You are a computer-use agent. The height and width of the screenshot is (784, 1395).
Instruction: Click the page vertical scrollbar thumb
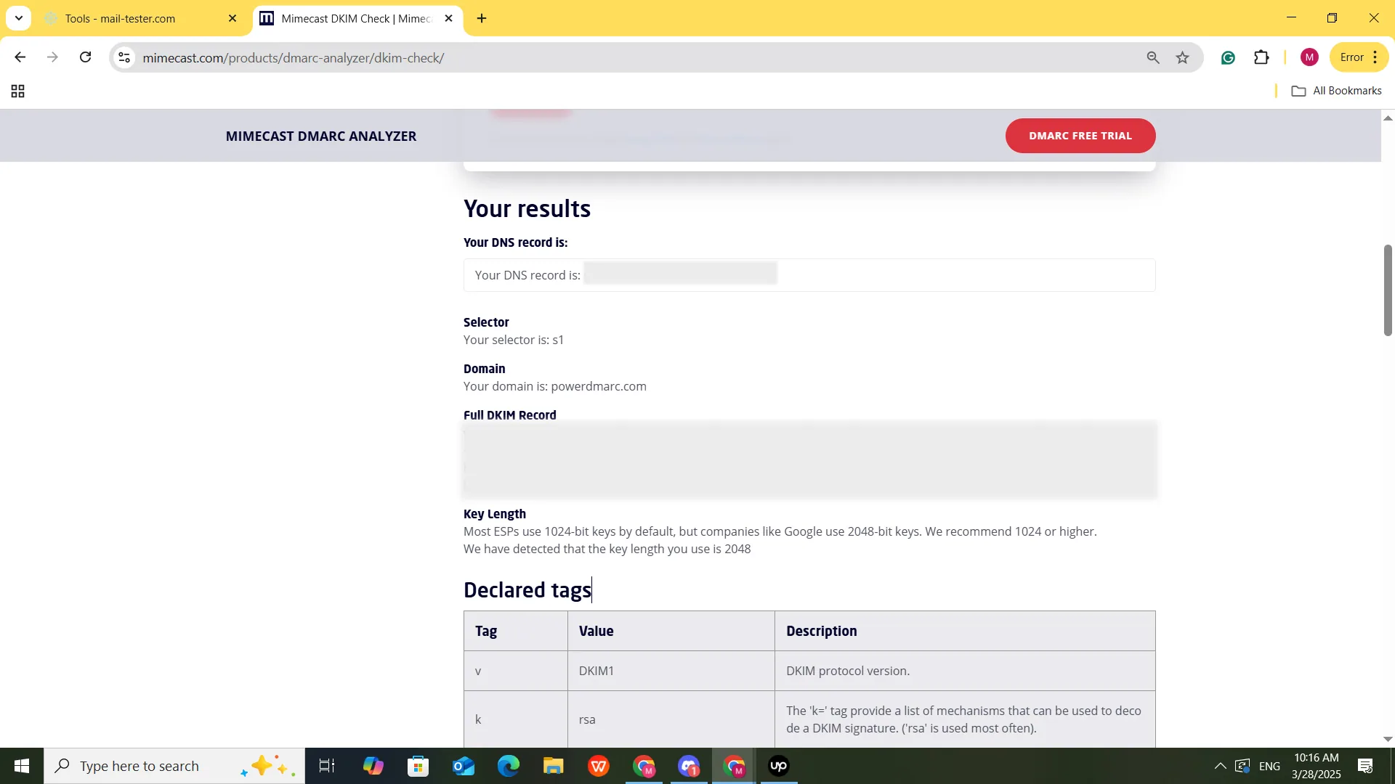click(1388, 290)
